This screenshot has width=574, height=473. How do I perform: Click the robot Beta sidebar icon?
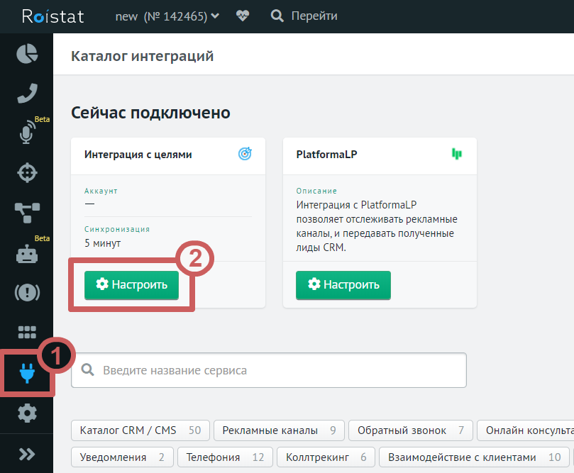coord(27,254)
